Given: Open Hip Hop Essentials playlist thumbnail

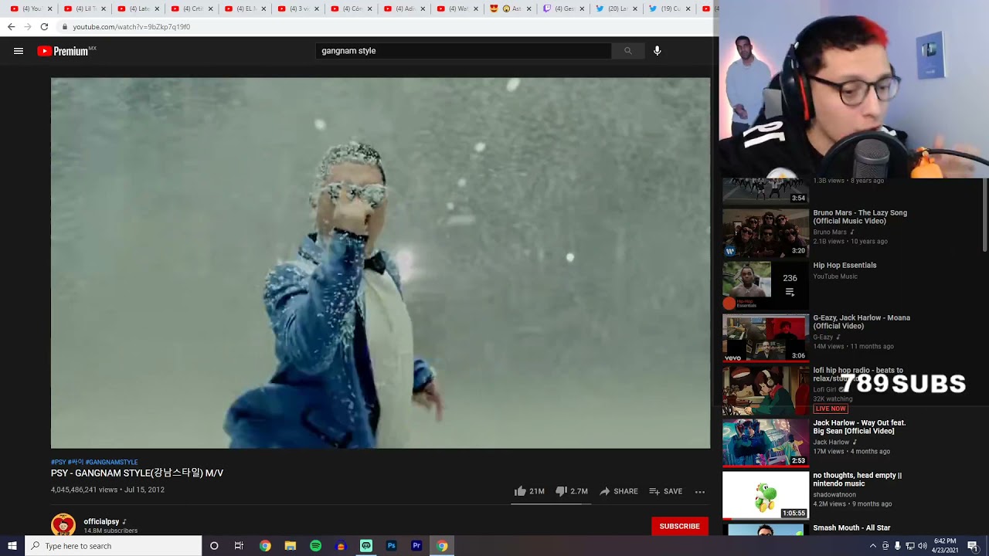Looking at the screenshot, I should click(765, 286).
